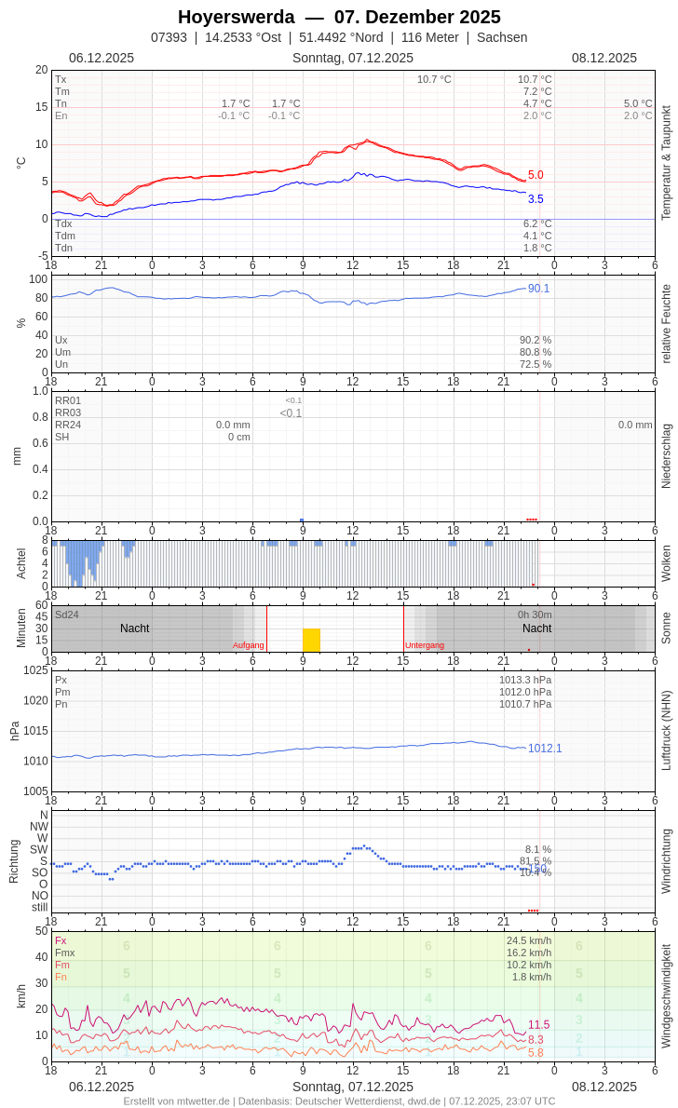Click the "Windrichtung" chart title

[x=666, y=861]
